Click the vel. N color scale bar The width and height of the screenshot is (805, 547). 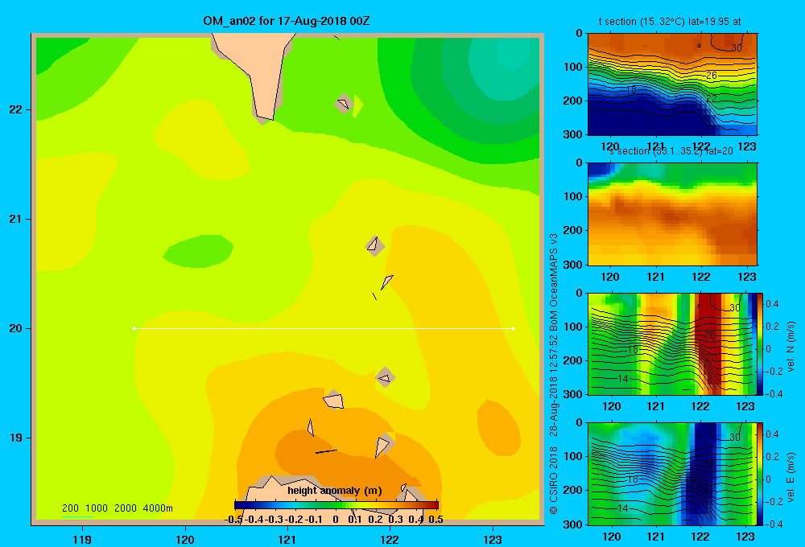click(761, 343)
